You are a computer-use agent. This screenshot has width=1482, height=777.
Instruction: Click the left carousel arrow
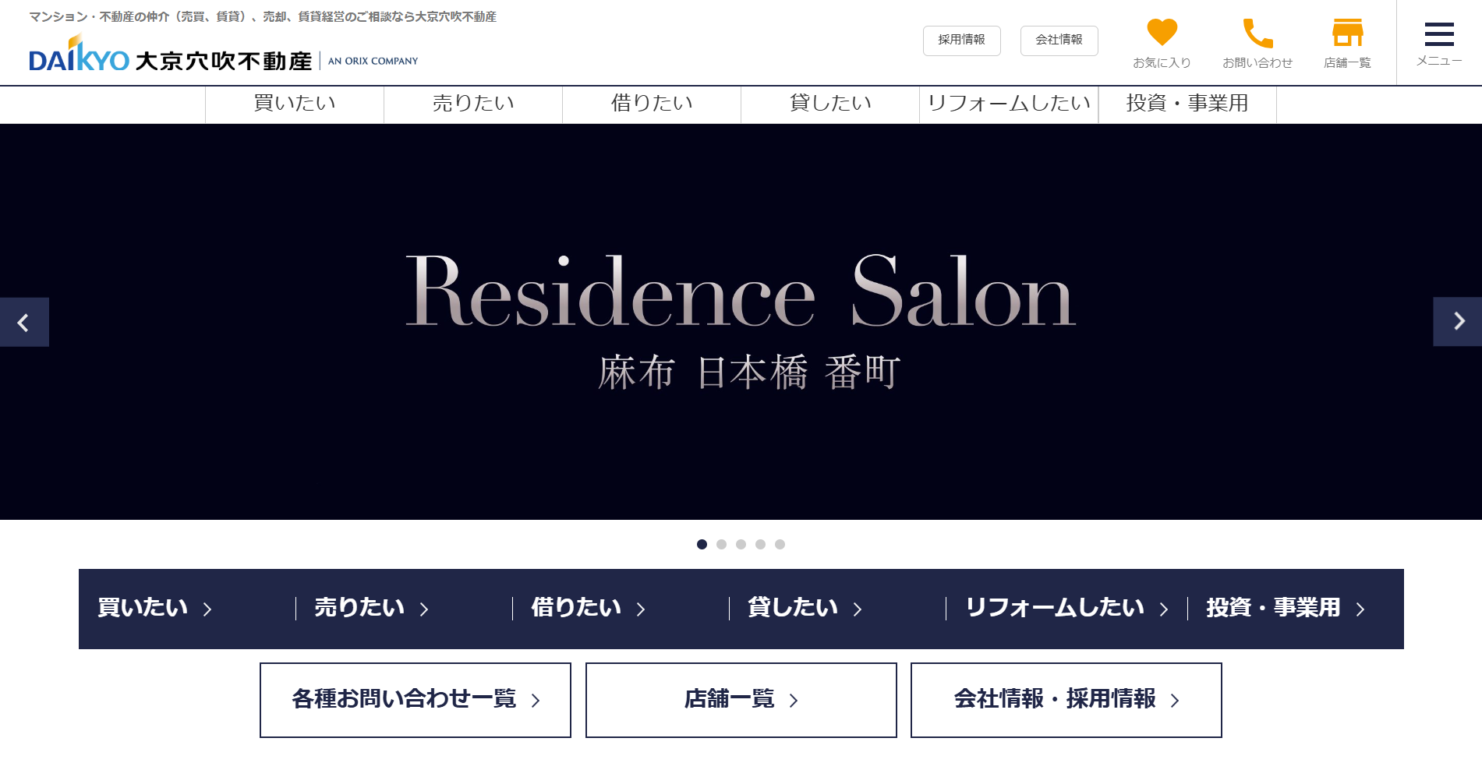[x=24, y=322]
